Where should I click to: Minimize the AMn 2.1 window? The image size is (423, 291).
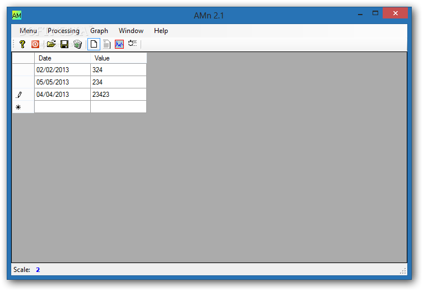coord(360,13)
